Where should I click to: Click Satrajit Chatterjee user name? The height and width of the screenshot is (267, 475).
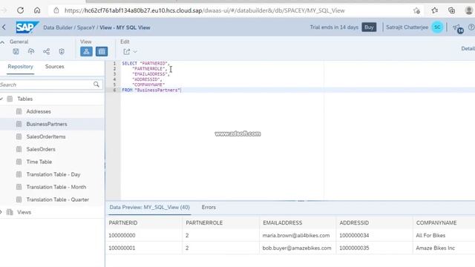point(407,27)
